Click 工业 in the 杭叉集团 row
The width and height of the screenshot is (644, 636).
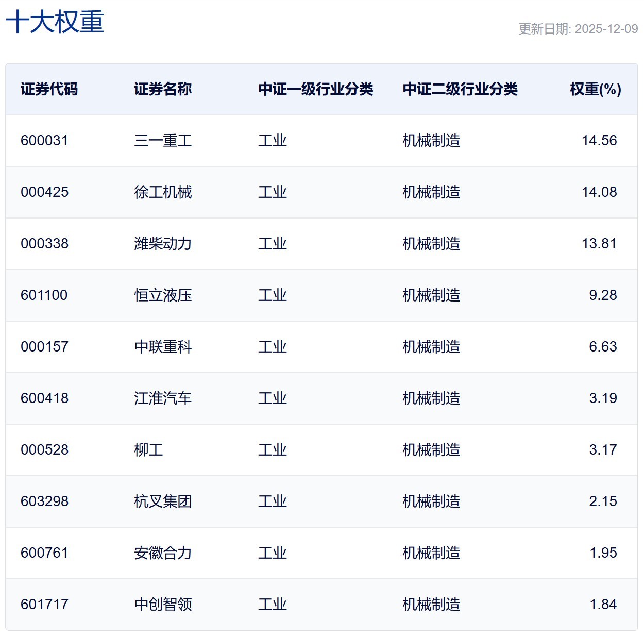pos(273,501)
